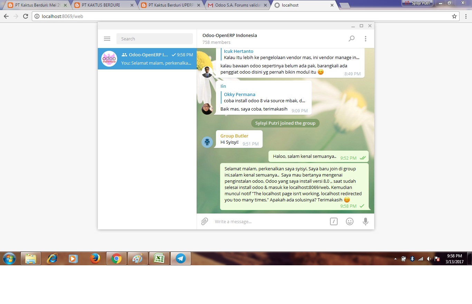Open group info from Odoo-OpenERP Indonesia header
Screen dimensions: 472x304
click(x=230, y=35)
